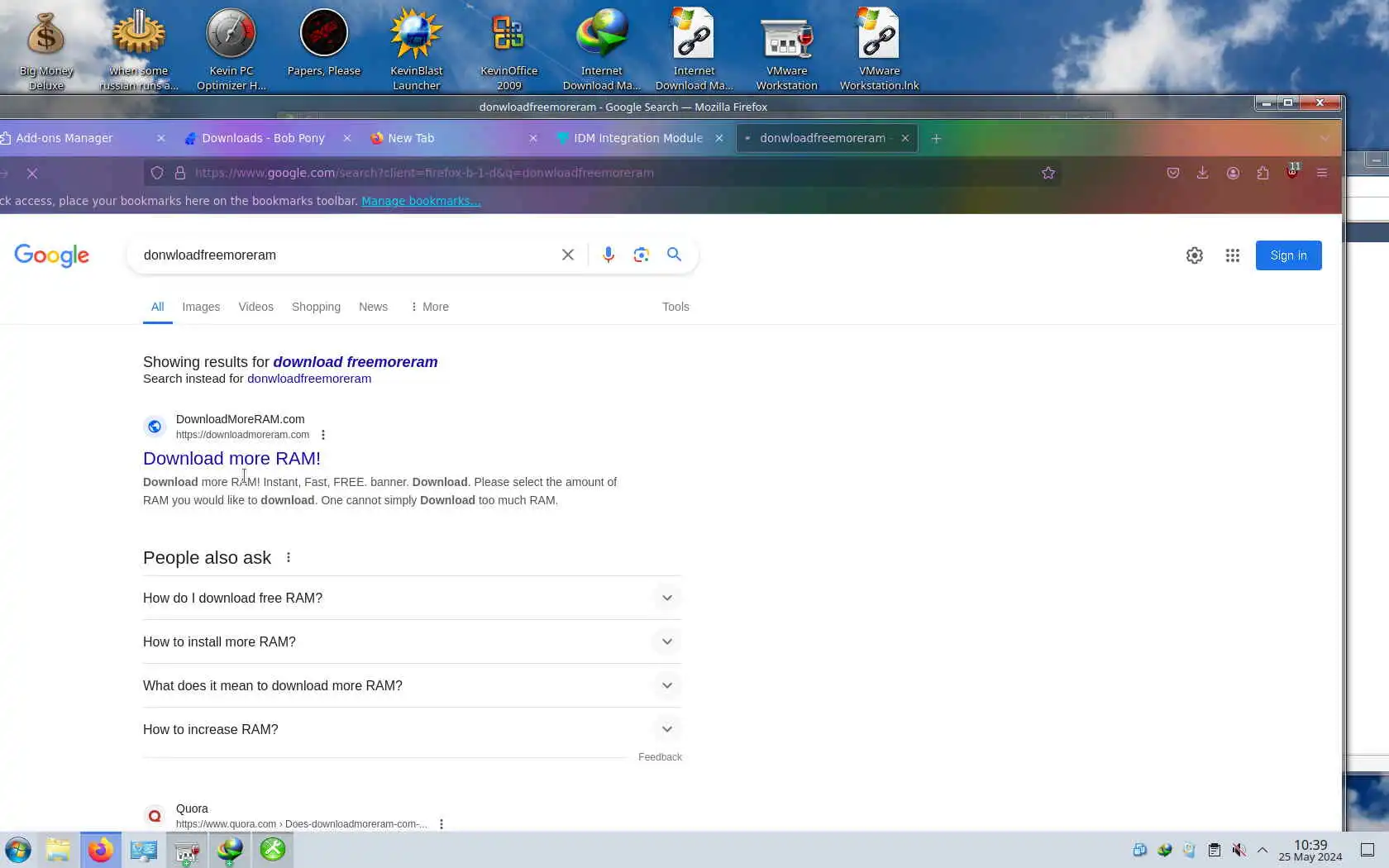The height and width of the screenshot is (868, 1389).
Task: Select the Shopping results tab
Action: point(316,307)
